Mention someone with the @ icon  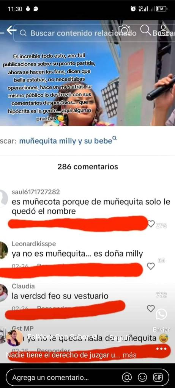click(127, 378)
